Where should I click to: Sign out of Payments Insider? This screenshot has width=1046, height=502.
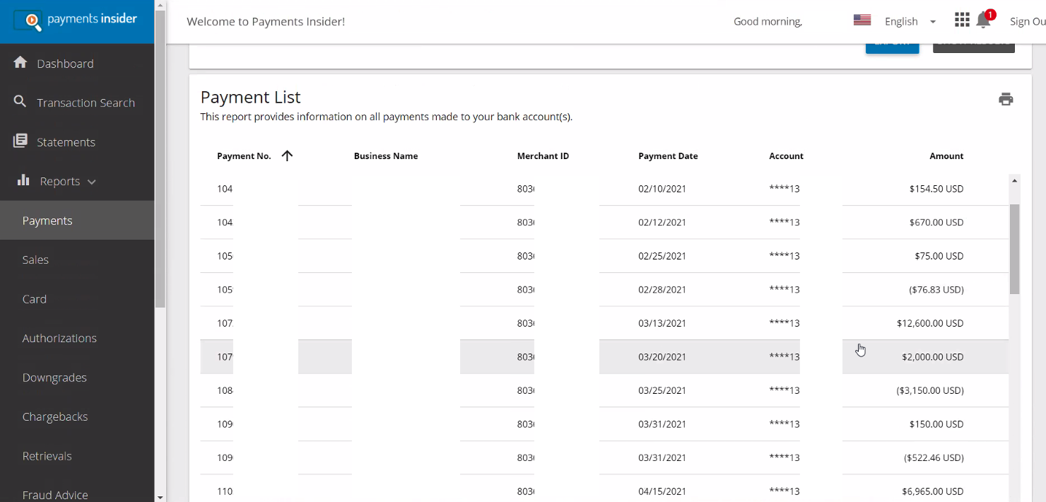(x=1028, y=21)
